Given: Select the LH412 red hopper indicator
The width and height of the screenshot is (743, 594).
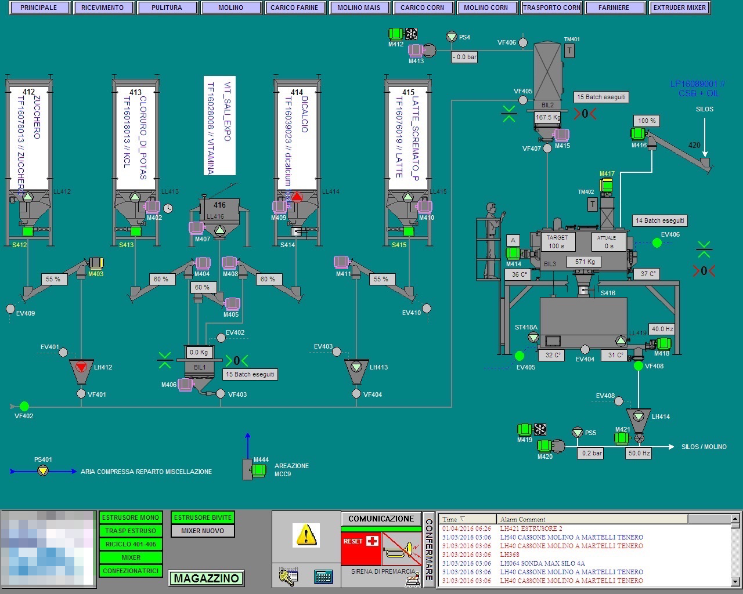Looking at the screenshot, I should [81, 367].
